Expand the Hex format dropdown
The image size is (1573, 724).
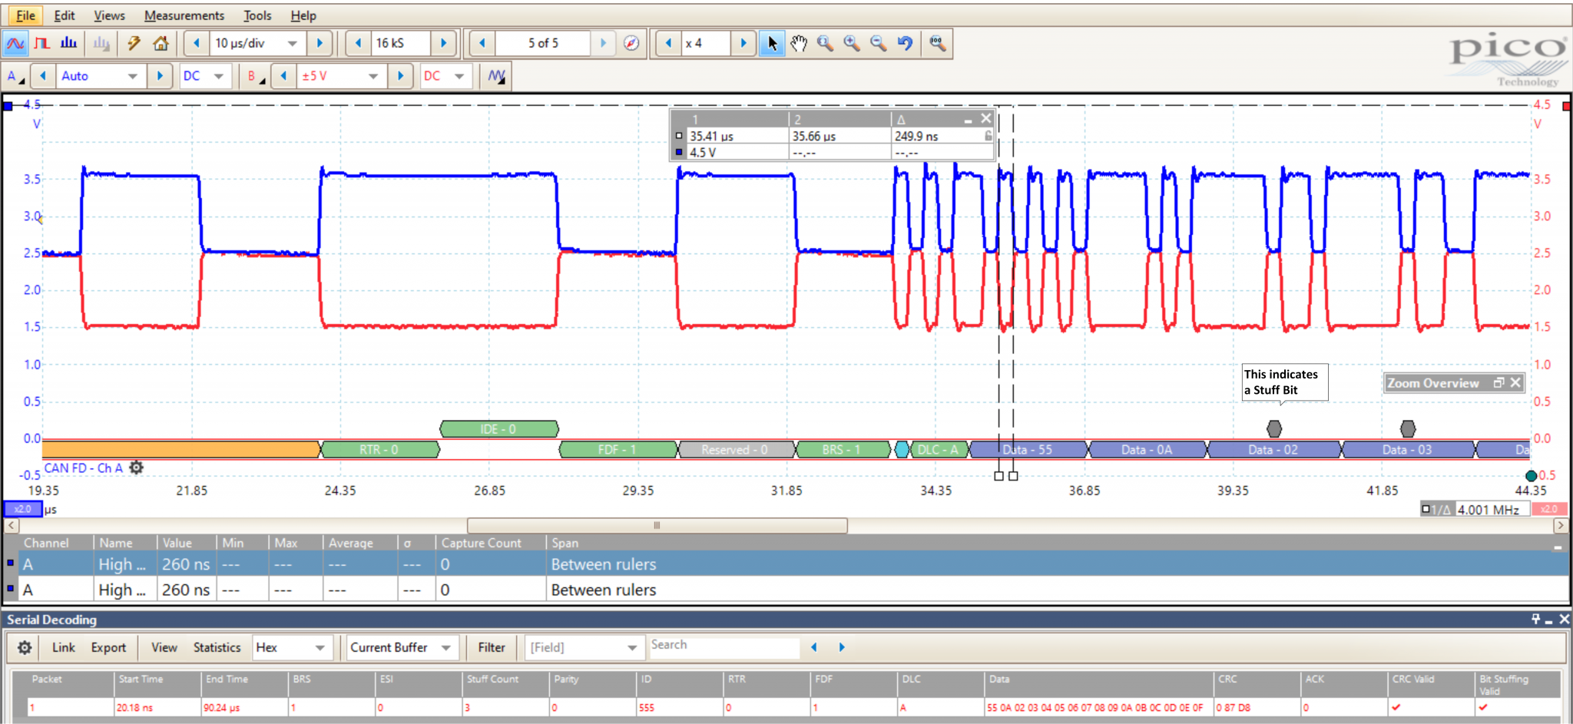320,648
